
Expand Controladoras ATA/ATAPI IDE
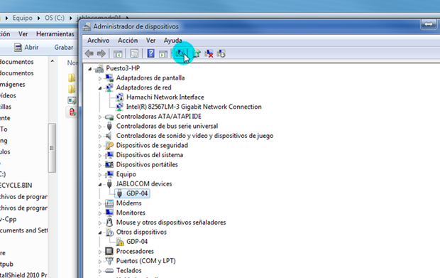100,117
